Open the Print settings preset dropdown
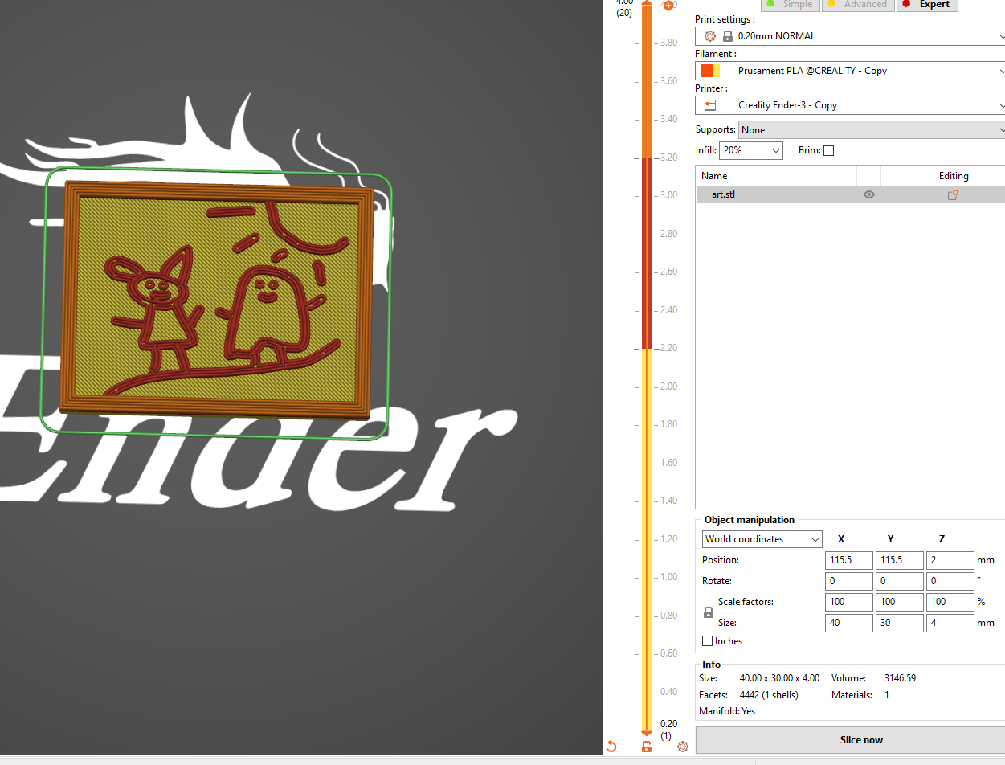Screen dimensions: 1005x765 pos(850,36)
